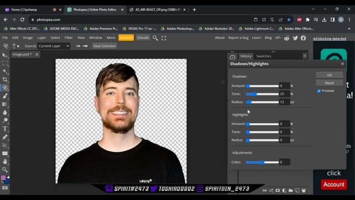
Task: Select the Path Select tool
Action: click(5, 146)
